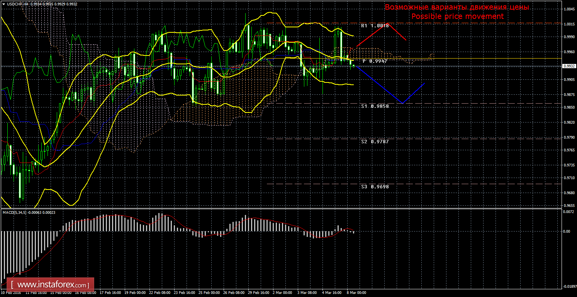Click the 10 Feb 2016 date axis label

[11, 293]
